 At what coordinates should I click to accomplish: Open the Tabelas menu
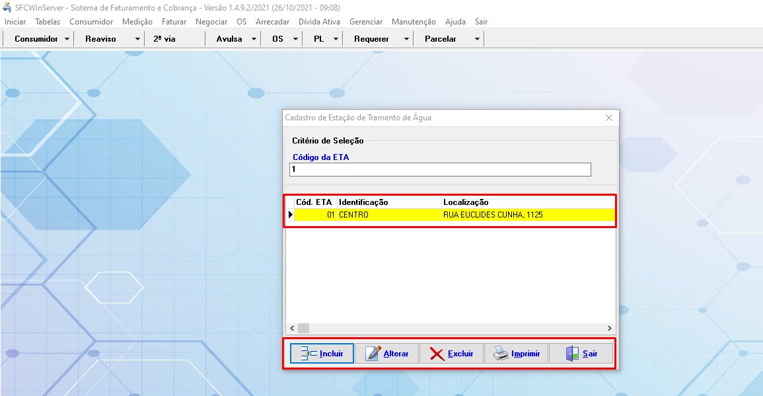(x=48, y=22)
